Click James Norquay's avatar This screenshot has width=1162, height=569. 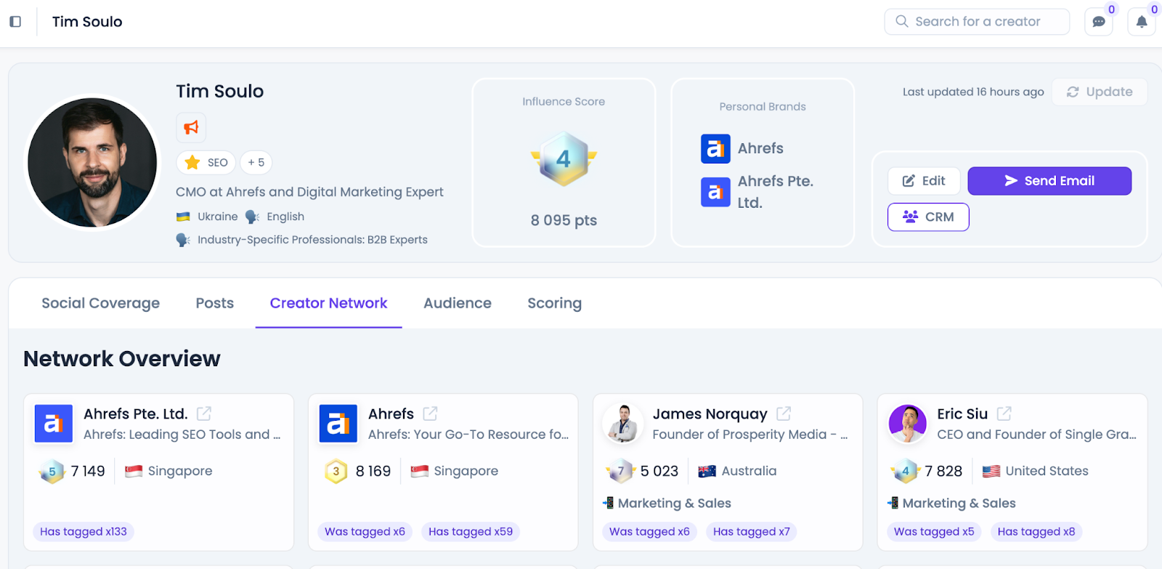(623, 424)
